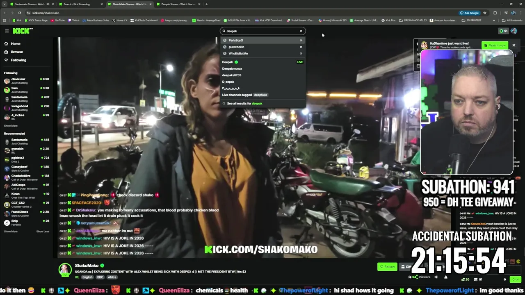Follow the ShakoMako channel
Screen dimensions: 525x295
pyautogui.click(x=387, y=267)
